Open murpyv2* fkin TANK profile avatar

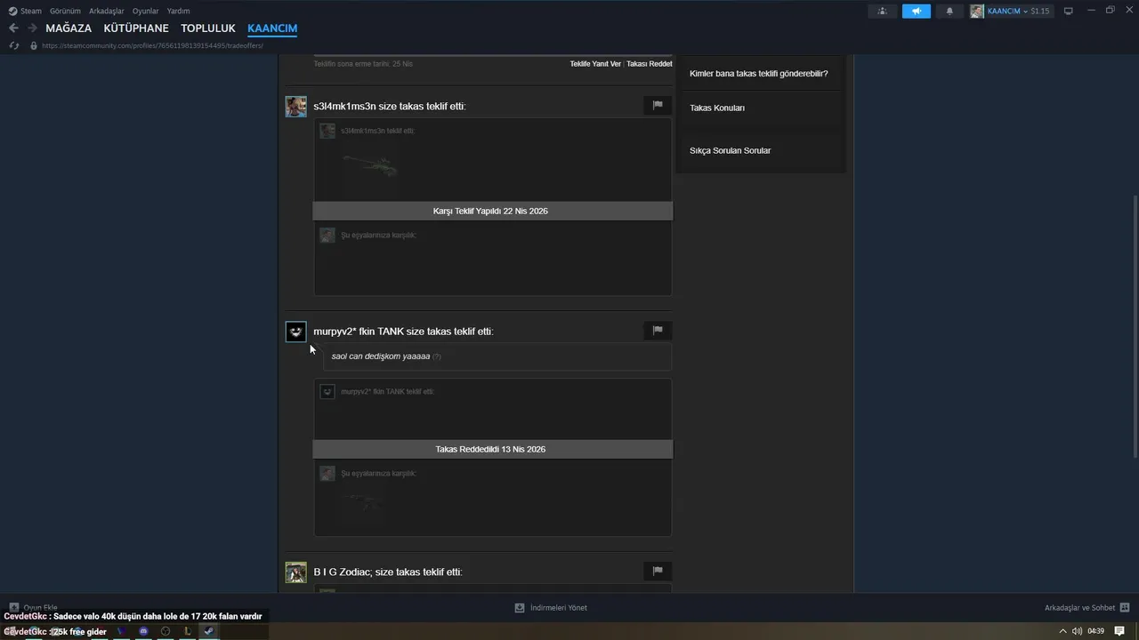point(295,332)
